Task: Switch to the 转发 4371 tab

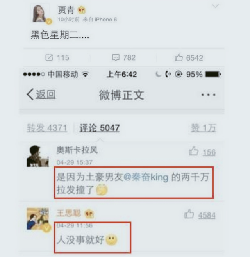Action: tap(47, 128)
